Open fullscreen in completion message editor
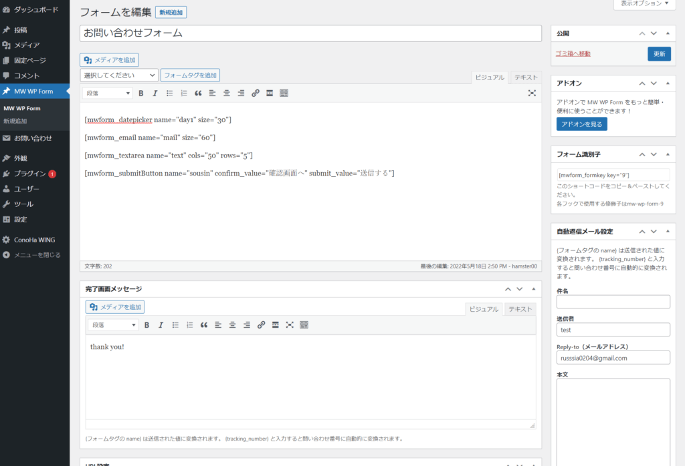Image resolution: width=685 pixels, height=466 pixels. pyautogui.click(x=290, y=325)
